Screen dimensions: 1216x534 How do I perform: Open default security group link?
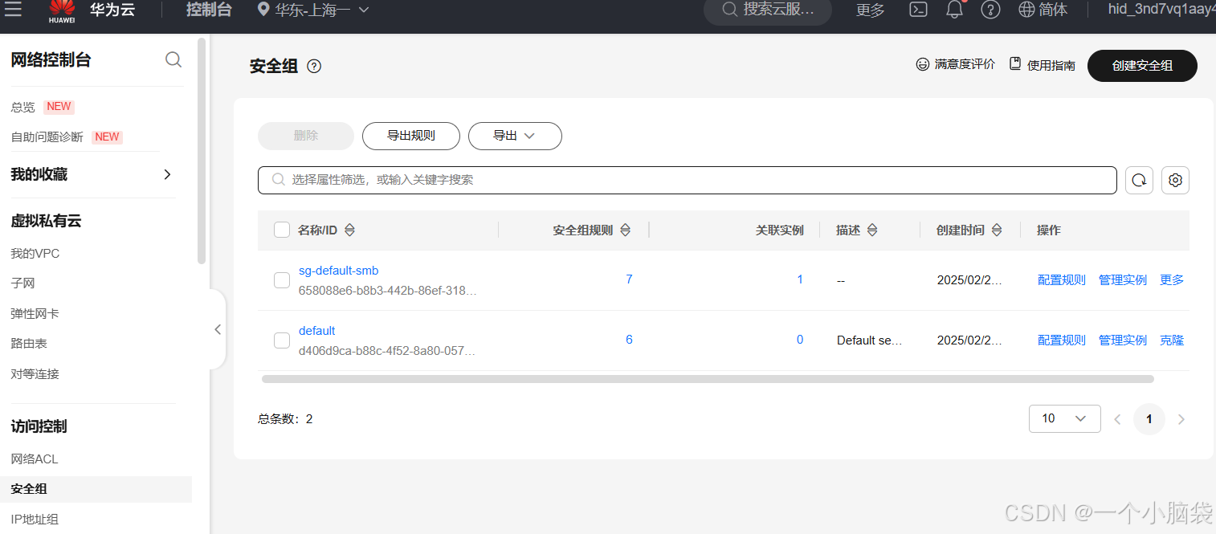pos(316,331)
